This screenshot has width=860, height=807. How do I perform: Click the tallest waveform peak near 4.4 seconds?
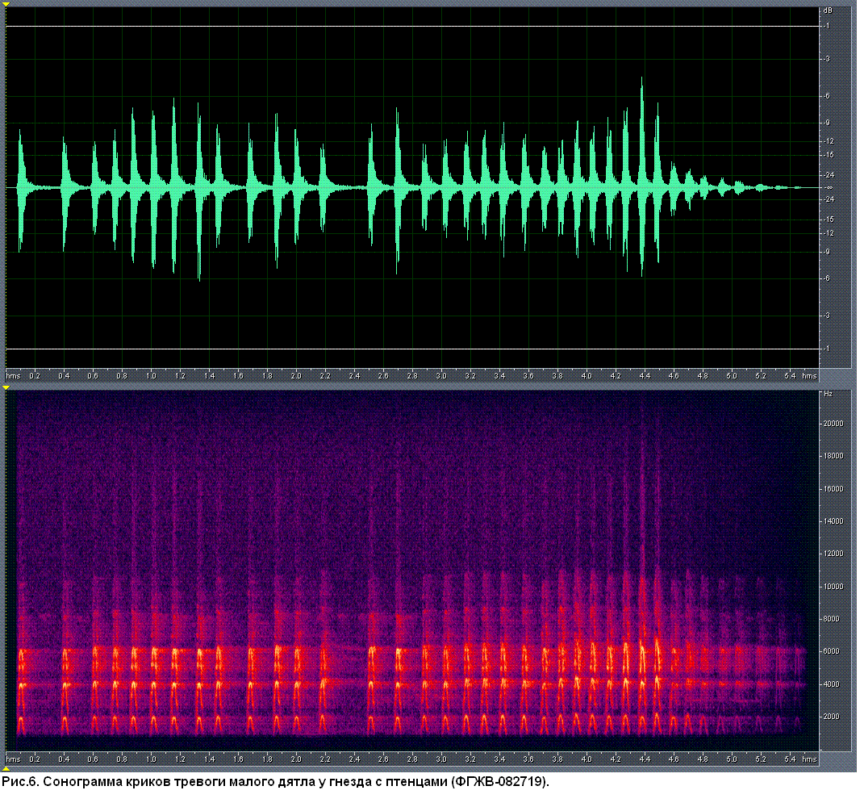[642, 177]
